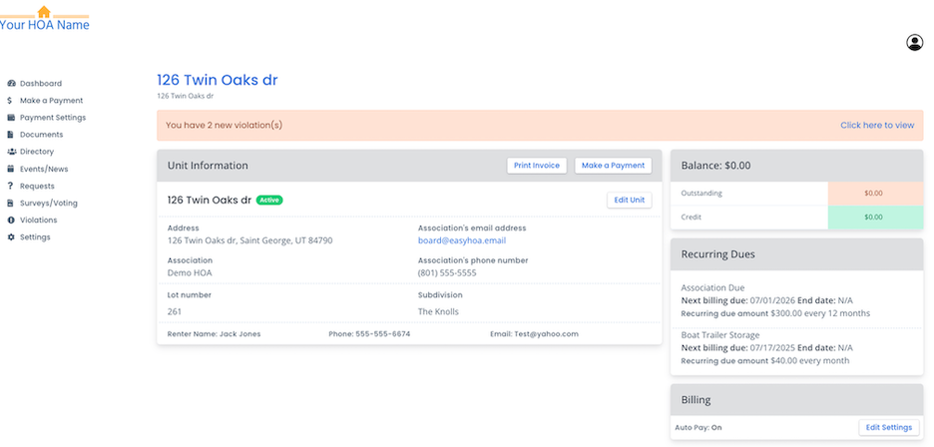The width and height of the screenshot is (934, 447).
Task: Click the Edit Unit button
Action: tap(629, 200)
